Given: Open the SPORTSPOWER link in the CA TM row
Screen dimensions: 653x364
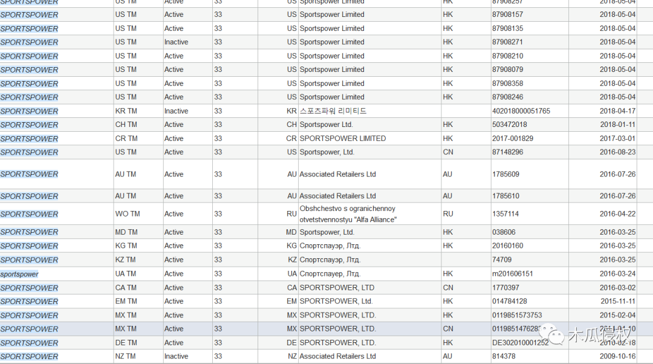Looking at the screenshot, I should pyautogui.click(x=29, y=288).
